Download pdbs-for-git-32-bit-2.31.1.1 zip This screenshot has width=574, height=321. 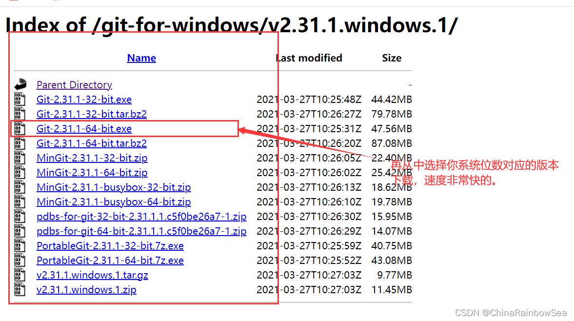click(x=141, y=216)
